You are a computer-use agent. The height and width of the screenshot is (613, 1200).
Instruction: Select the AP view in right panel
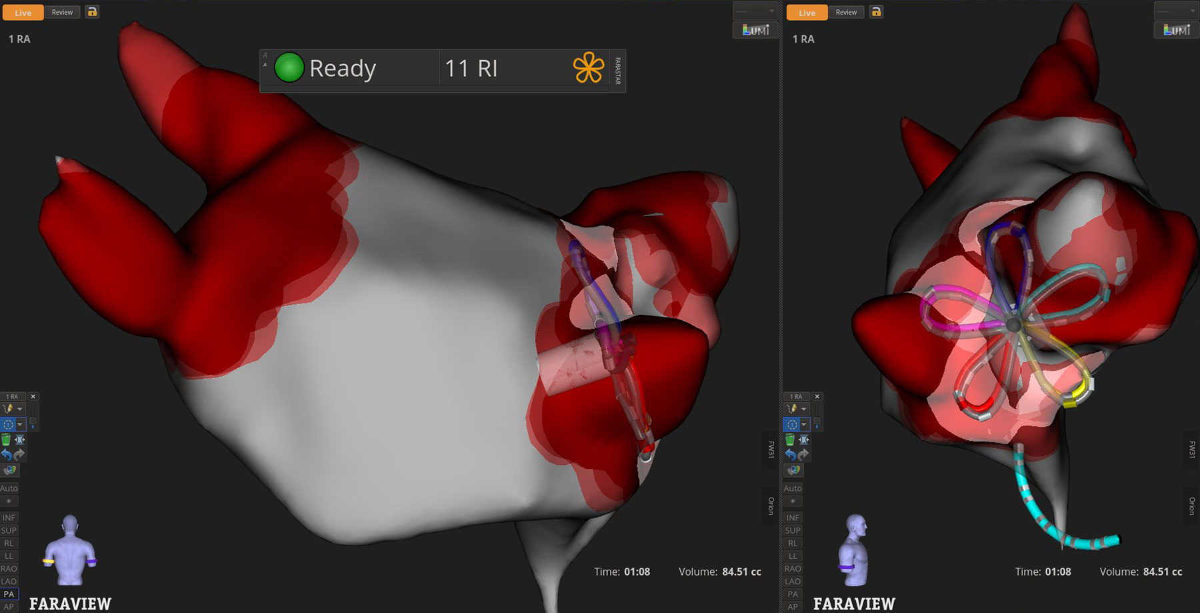coord(793,606)
